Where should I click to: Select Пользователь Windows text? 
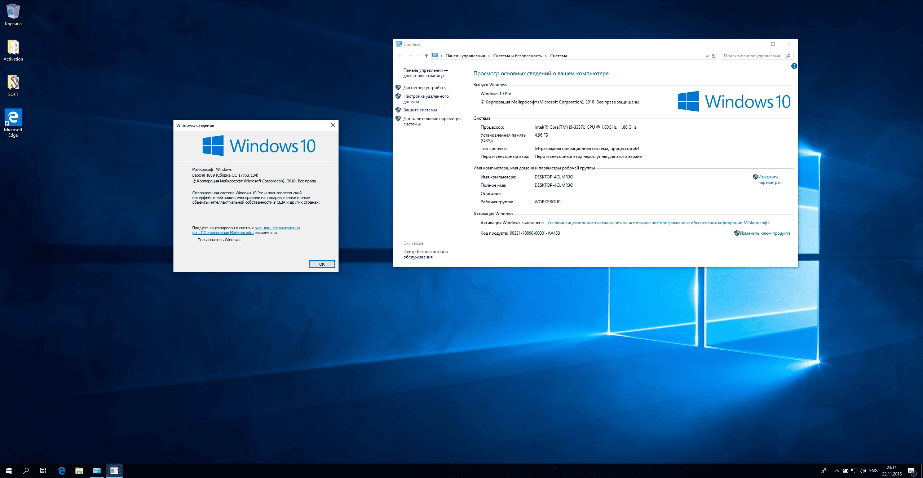[219, 240]
